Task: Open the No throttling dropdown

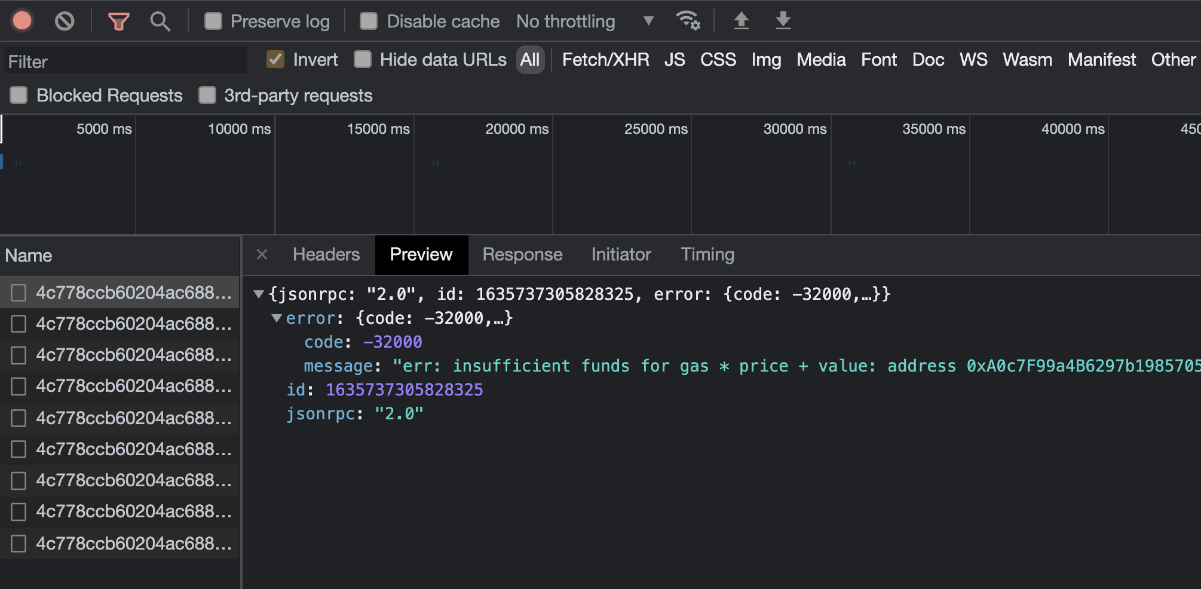Action: [585, 22]
